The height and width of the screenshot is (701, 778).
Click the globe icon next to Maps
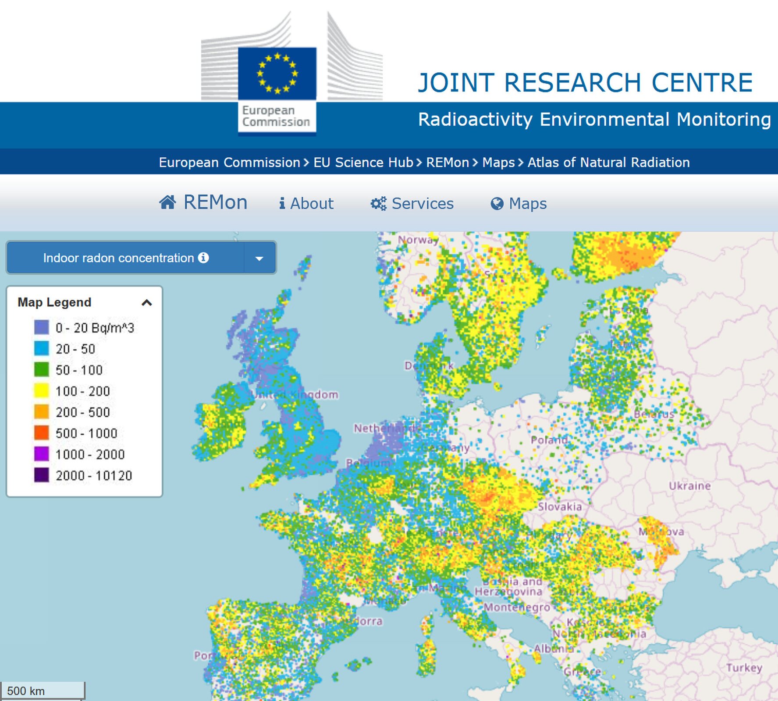coord(497,203)
